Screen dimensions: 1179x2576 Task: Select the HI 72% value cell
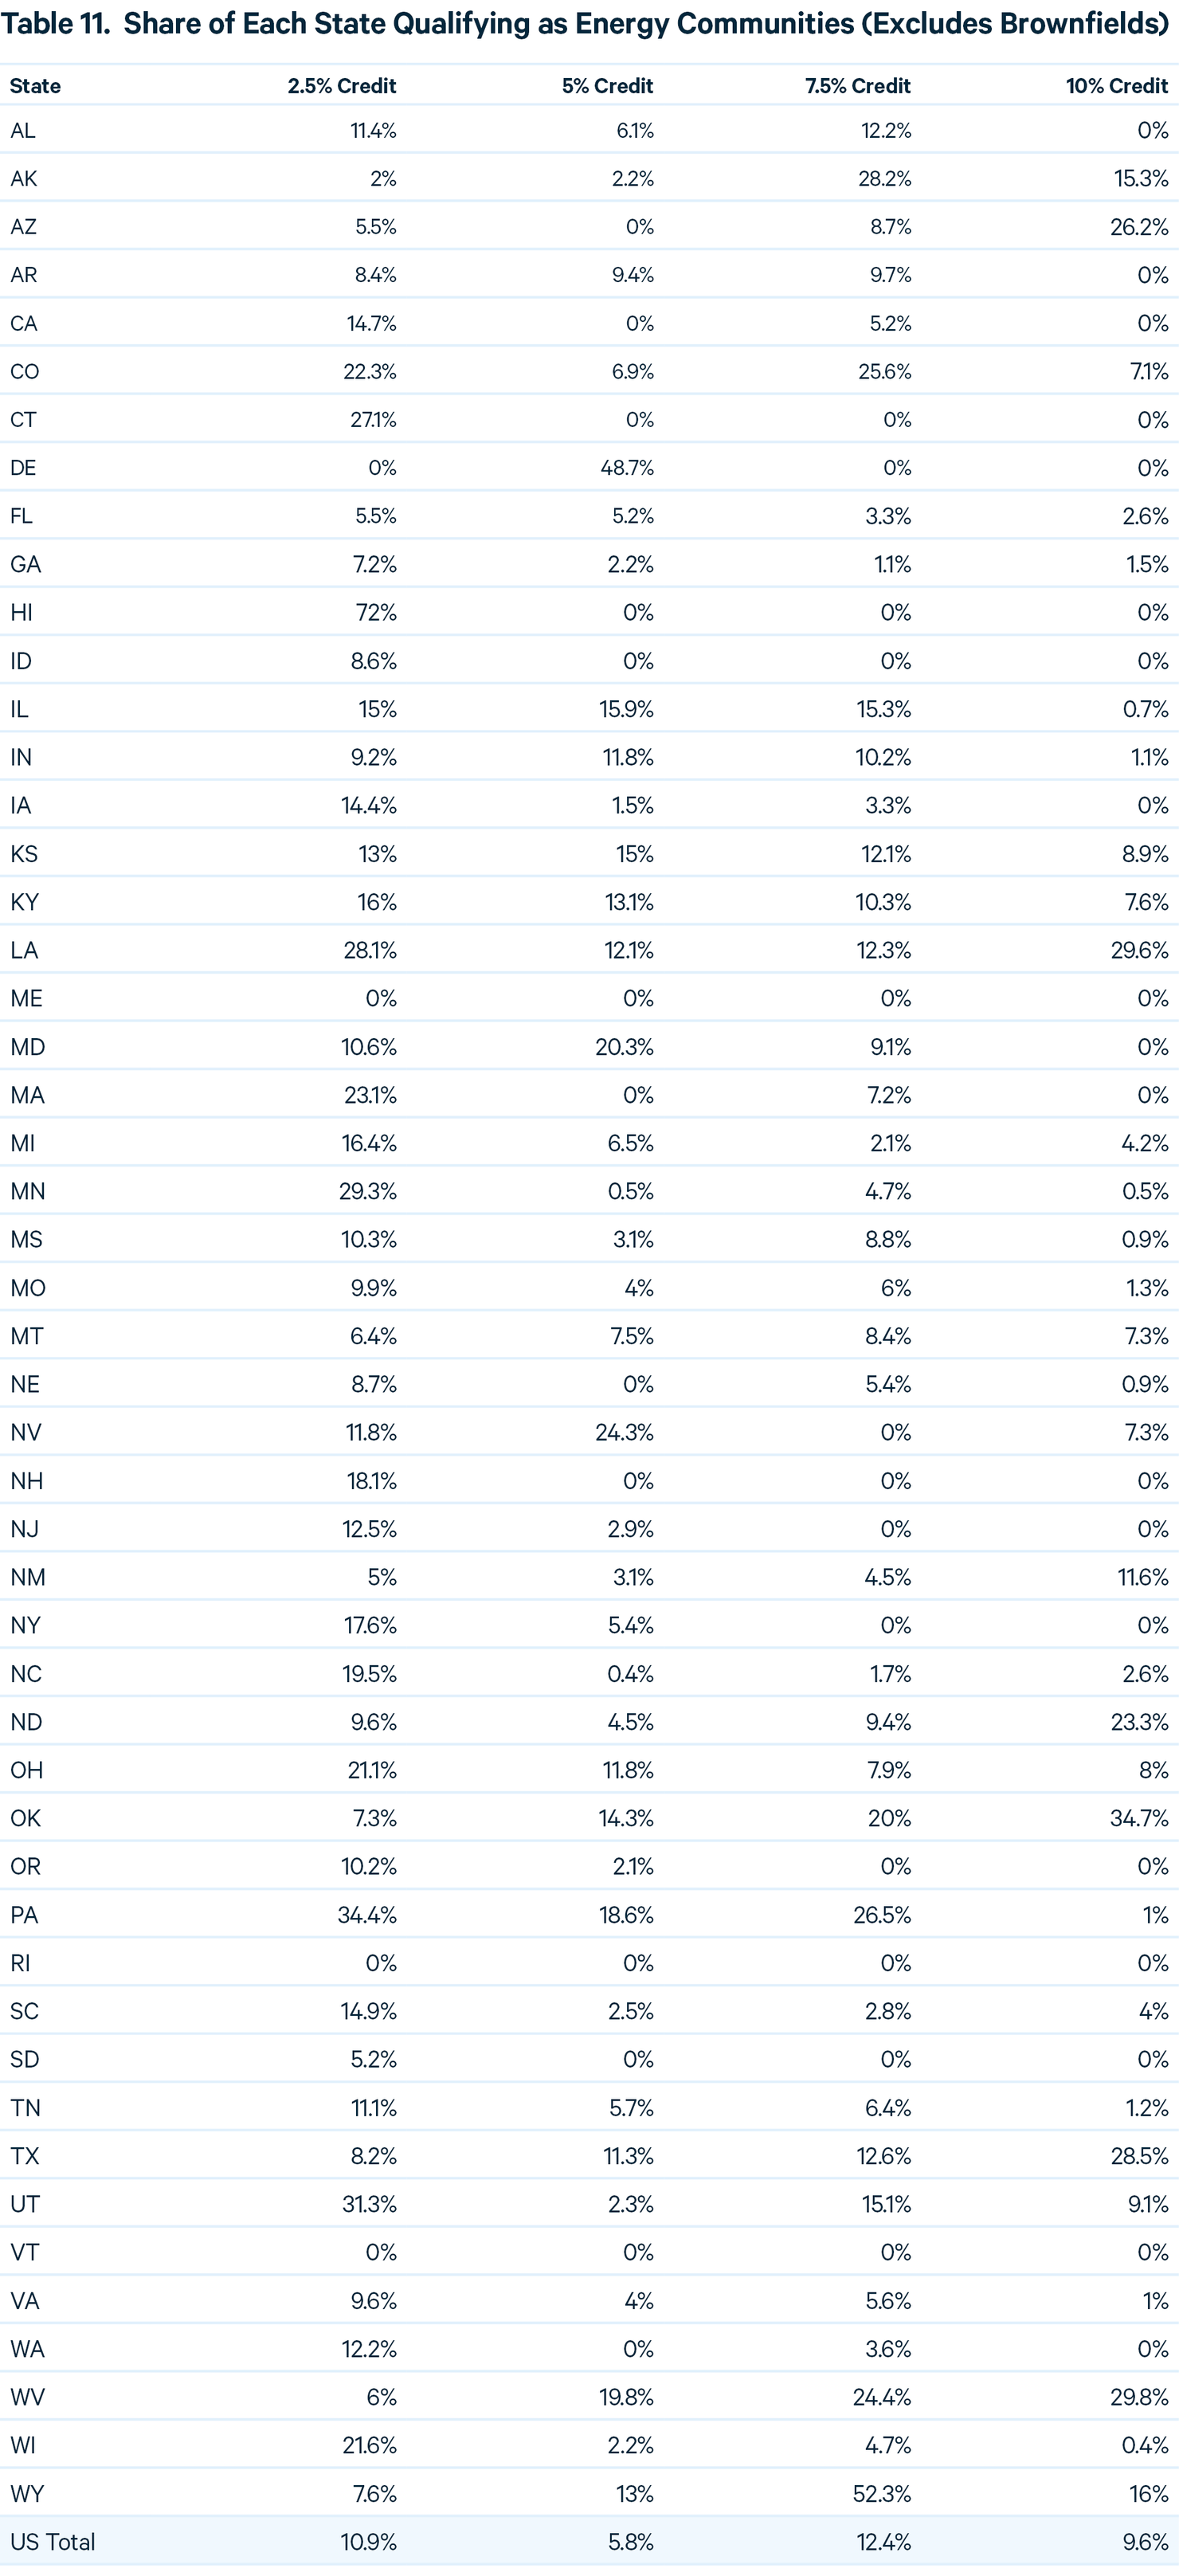tap(376, 612)
